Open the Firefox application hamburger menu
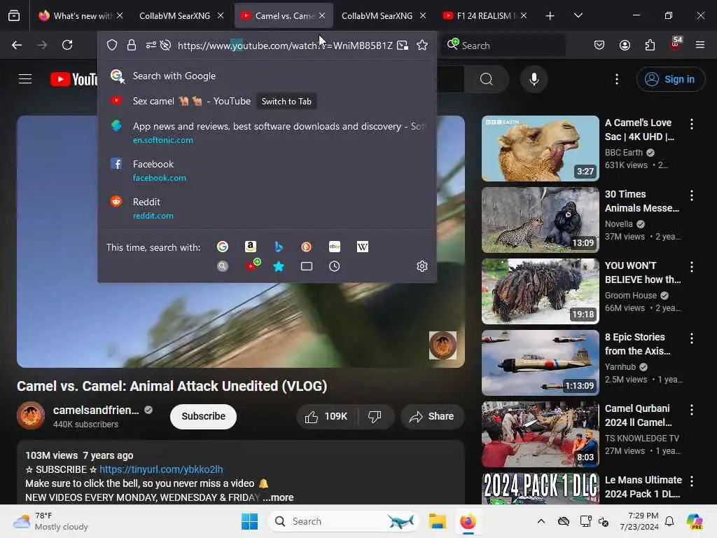Viewport: 717px width, 538px height. (699, 45)
